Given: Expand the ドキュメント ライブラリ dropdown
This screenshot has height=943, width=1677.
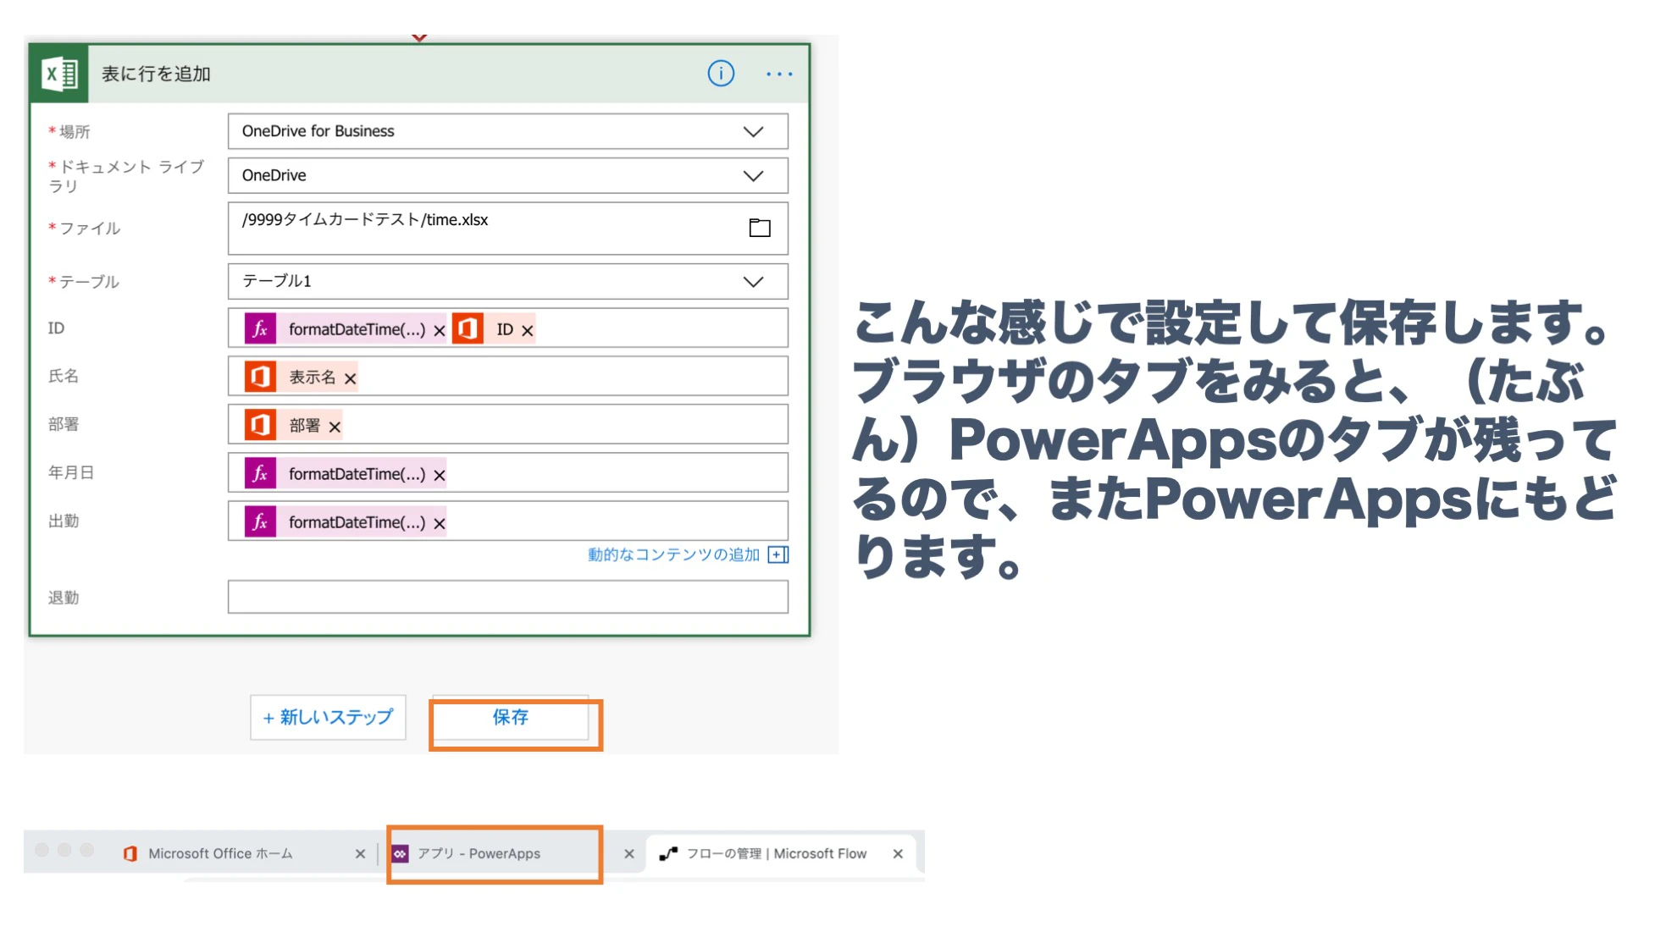Looking at the screenshot, I should (753, 175).
